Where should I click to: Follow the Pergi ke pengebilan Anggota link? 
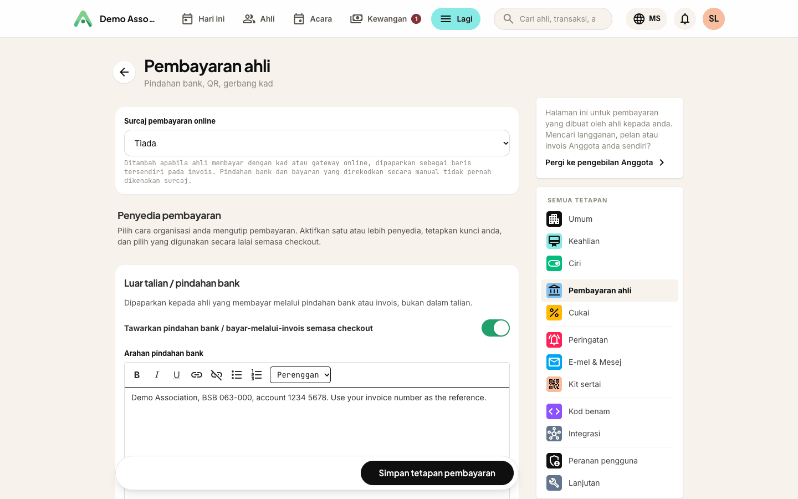coord(605,162)
